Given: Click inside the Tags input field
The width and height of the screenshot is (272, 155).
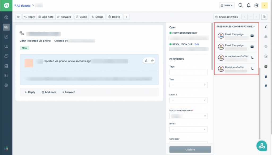Looking at the screenshot, I should point(189,72).
